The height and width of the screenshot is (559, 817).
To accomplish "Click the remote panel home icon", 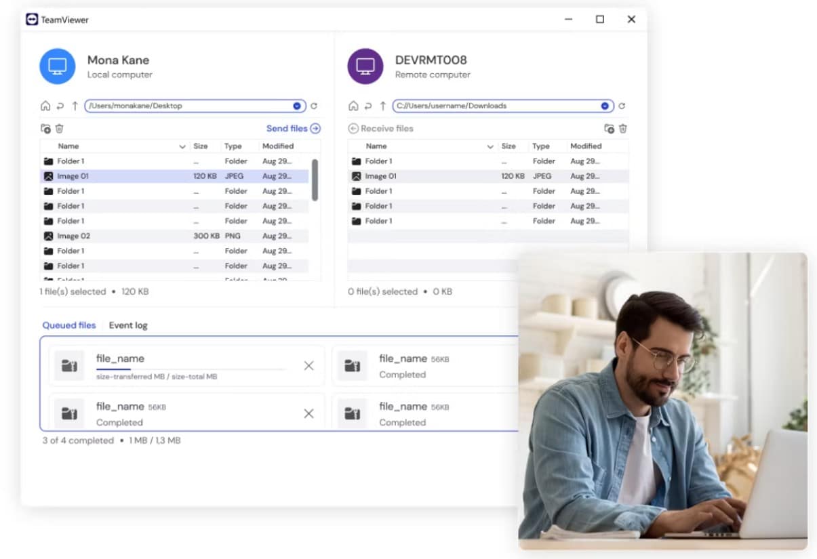I will 353,106.
